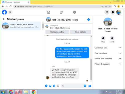125x94 pixels.
Task: Click the 6:11 AM timestamp
Action: tap(67, 62)
